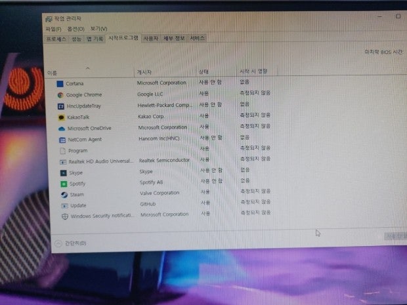Switch to the 사용자 tab

tap(151, 39)
